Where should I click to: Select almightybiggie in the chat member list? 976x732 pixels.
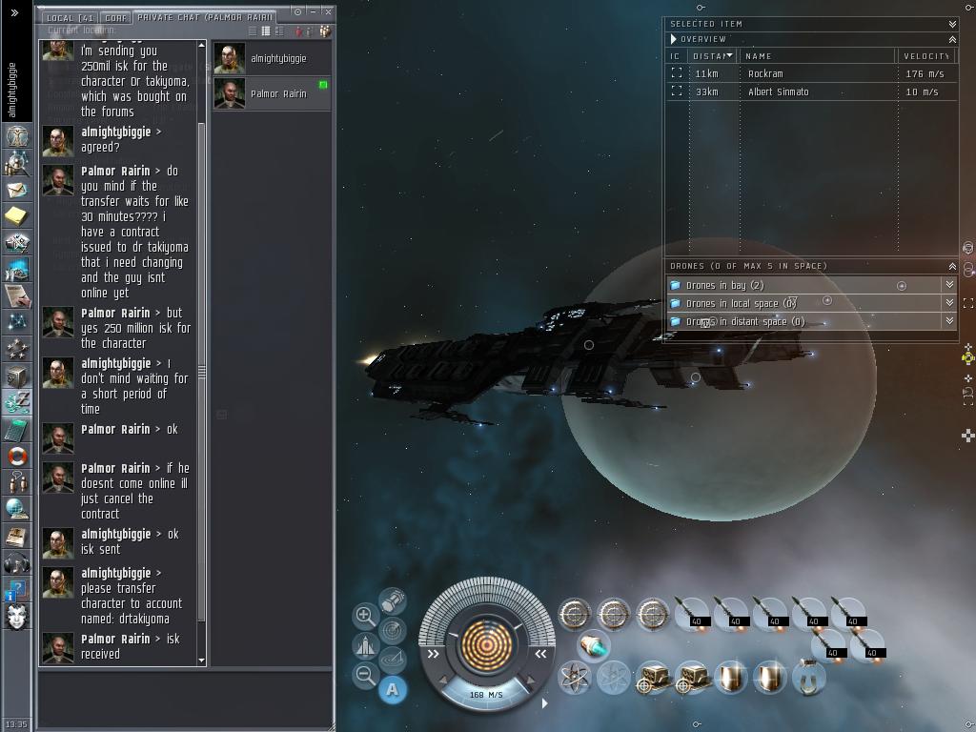tap(272, 58)
